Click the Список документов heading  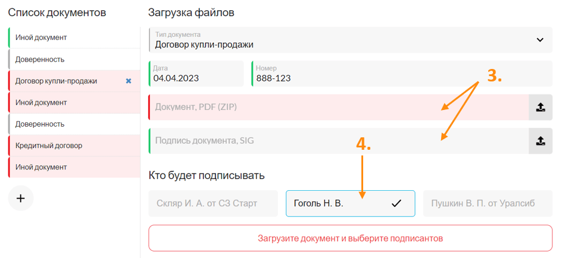(x=57, y=13)
